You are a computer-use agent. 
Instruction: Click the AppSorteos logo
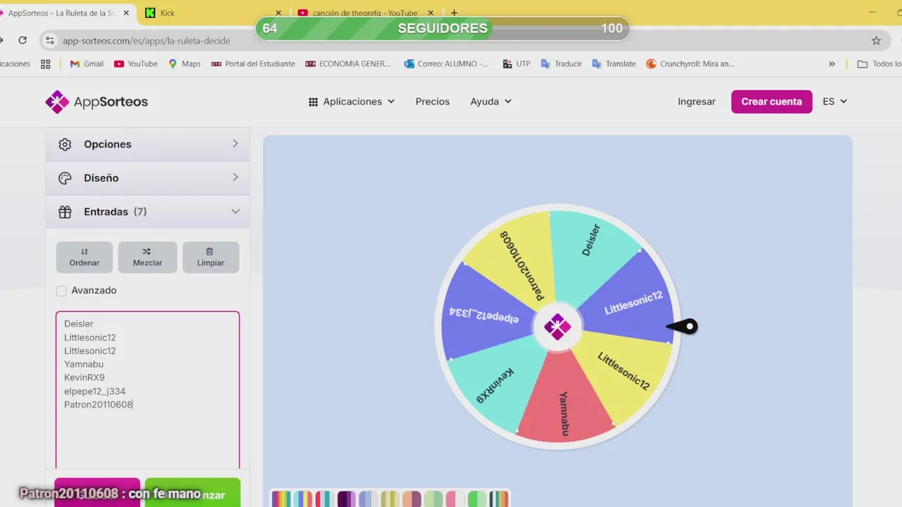(x=97, y=101)
